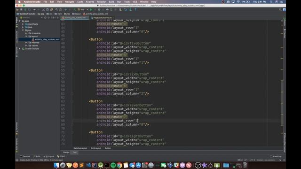Expand Gradle Scripts node
301x169 pixels.
click(x=20, y=49)
